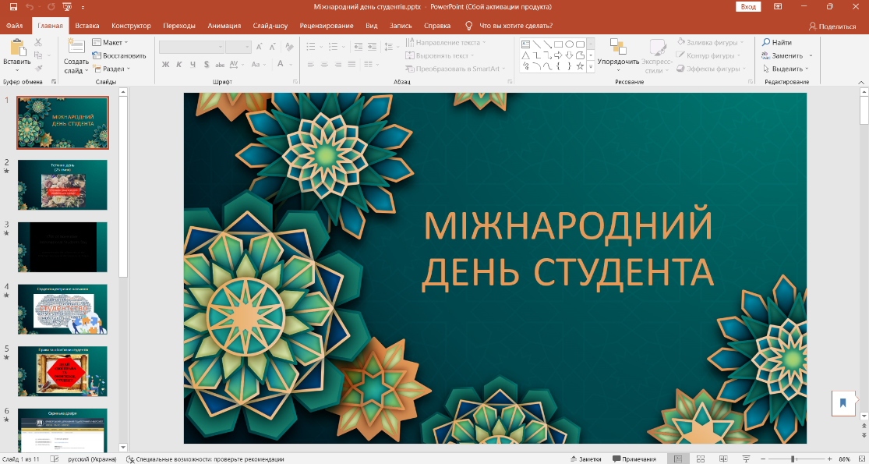Click the Paste (Вставить) clipboard icon
Viewport: 869px width, 464px height.
[16, 47]
